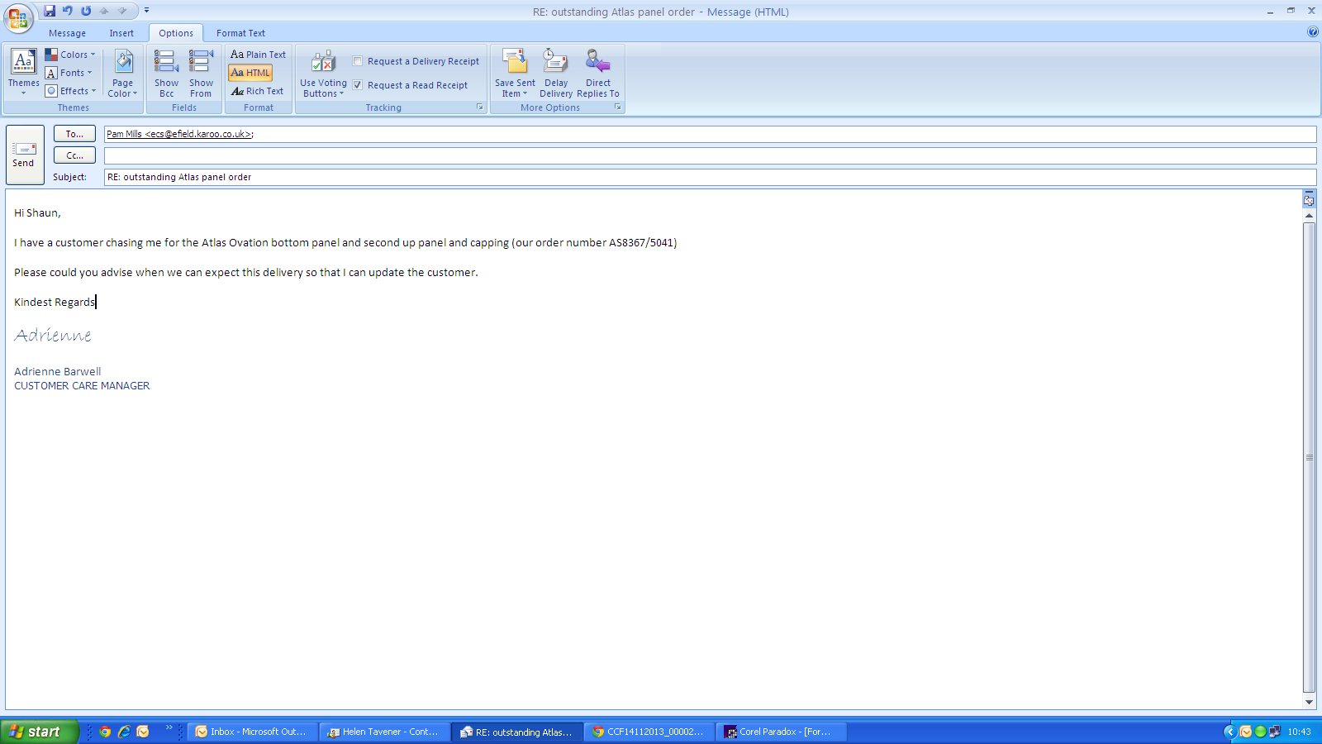
Task: Click the network monitor icon in system tray
Action: click(x=1275, y=732)
